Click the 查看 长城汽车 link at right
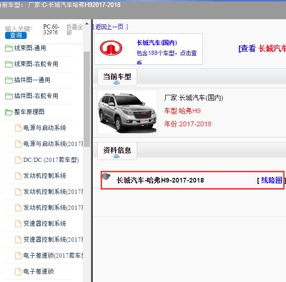The height and width of the screenshot is (282, 286). pyautogui.click(x=262, y=49)
